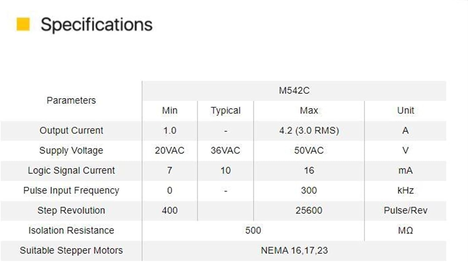Select the Pulse Input Frequency label
This screenshot has height=262, width=468.
point(71,190)
